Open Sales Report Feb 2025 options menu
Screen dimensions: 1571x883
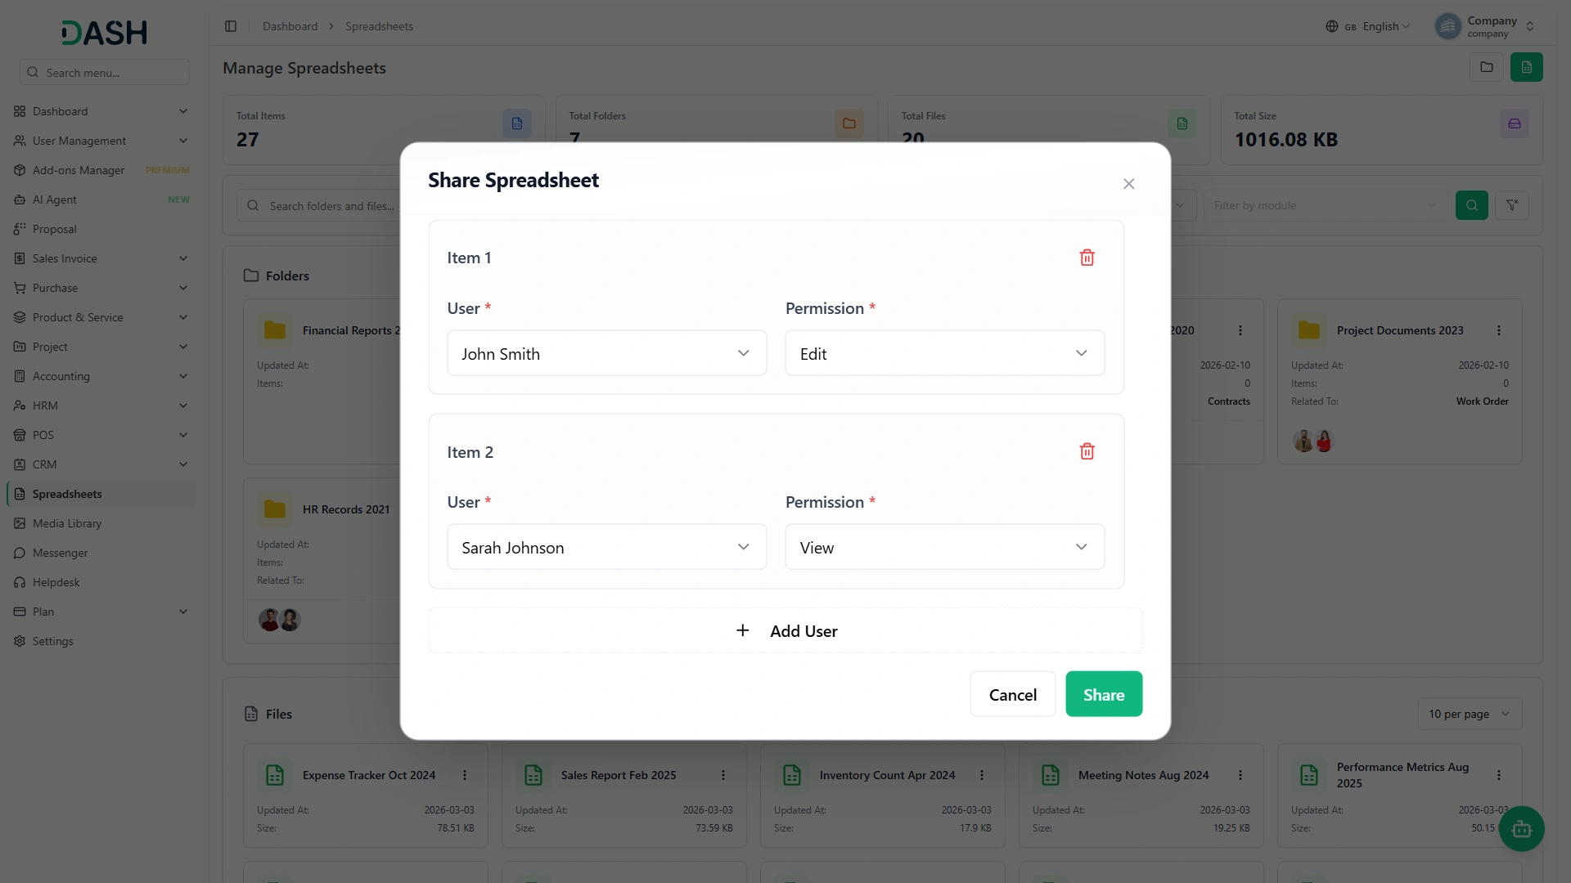[722, 775]
